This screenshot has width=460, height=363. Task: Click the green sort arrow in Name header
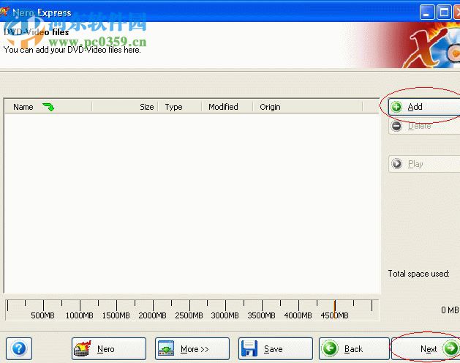coord(48,107)
